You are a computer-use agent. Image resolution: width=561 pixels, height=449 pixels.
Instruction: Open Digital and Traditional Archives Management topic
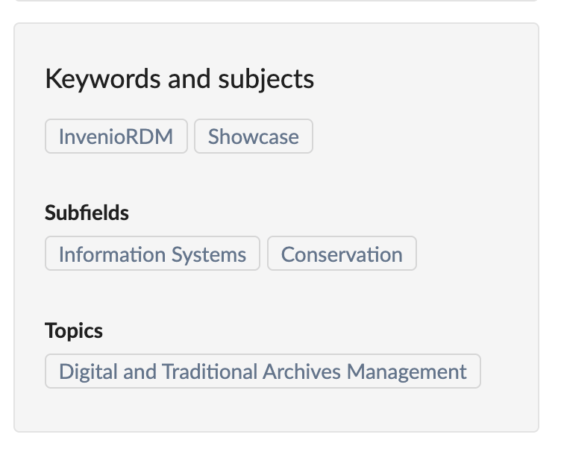point(263,371)
